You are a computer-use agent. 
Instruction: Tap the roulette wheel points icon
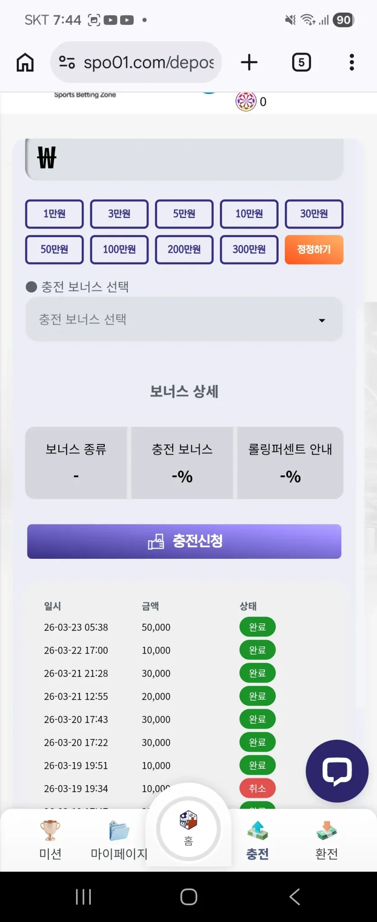point(246,101)
